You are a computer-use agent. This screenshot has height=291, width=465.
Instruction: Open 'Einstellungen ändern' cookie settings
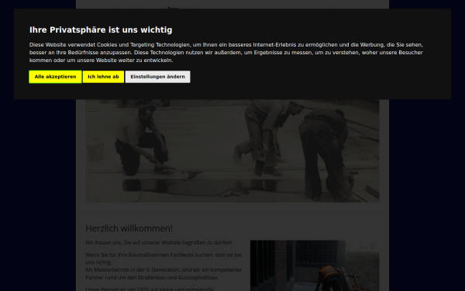pos(157,77)
